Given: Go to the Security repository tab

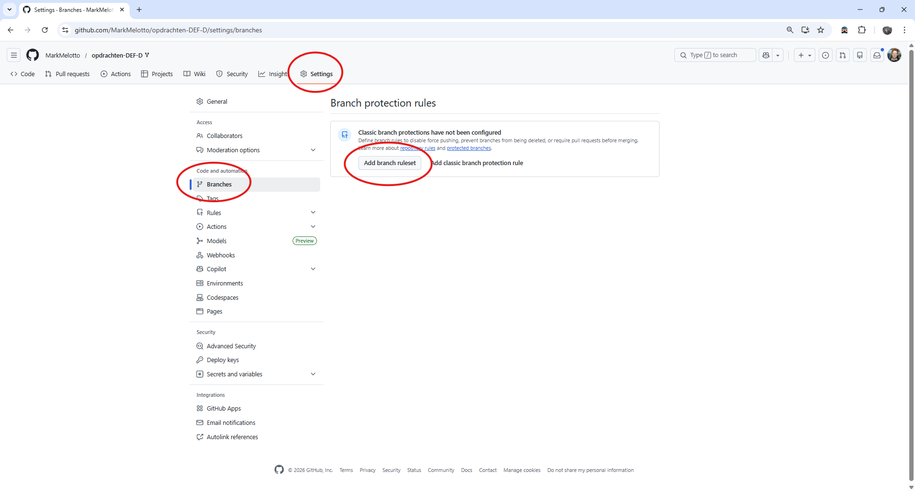Looking at the screenshot, I should click(232, 74).
